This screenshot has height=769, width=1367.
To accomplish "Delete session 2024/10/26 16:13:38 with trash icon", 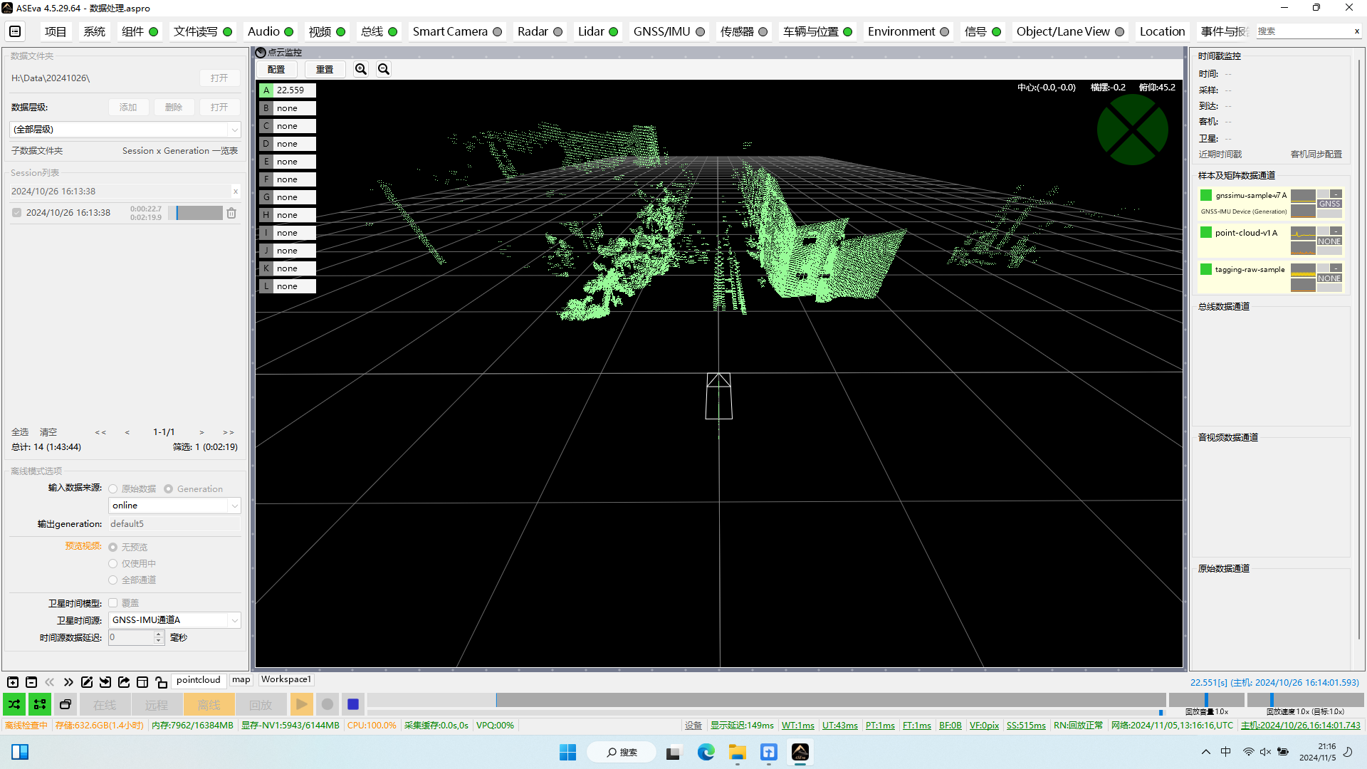I will tap(231, 213).
